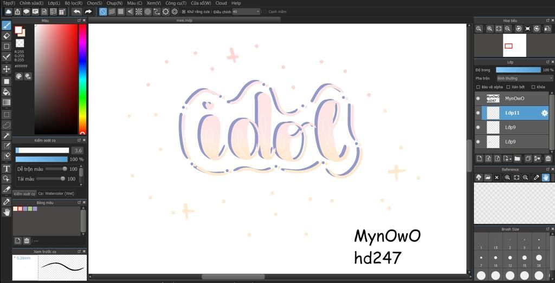Open the Bộ lọc(R) filter menu
Viewport: 555px width, 283px height.
coord(74,3)
